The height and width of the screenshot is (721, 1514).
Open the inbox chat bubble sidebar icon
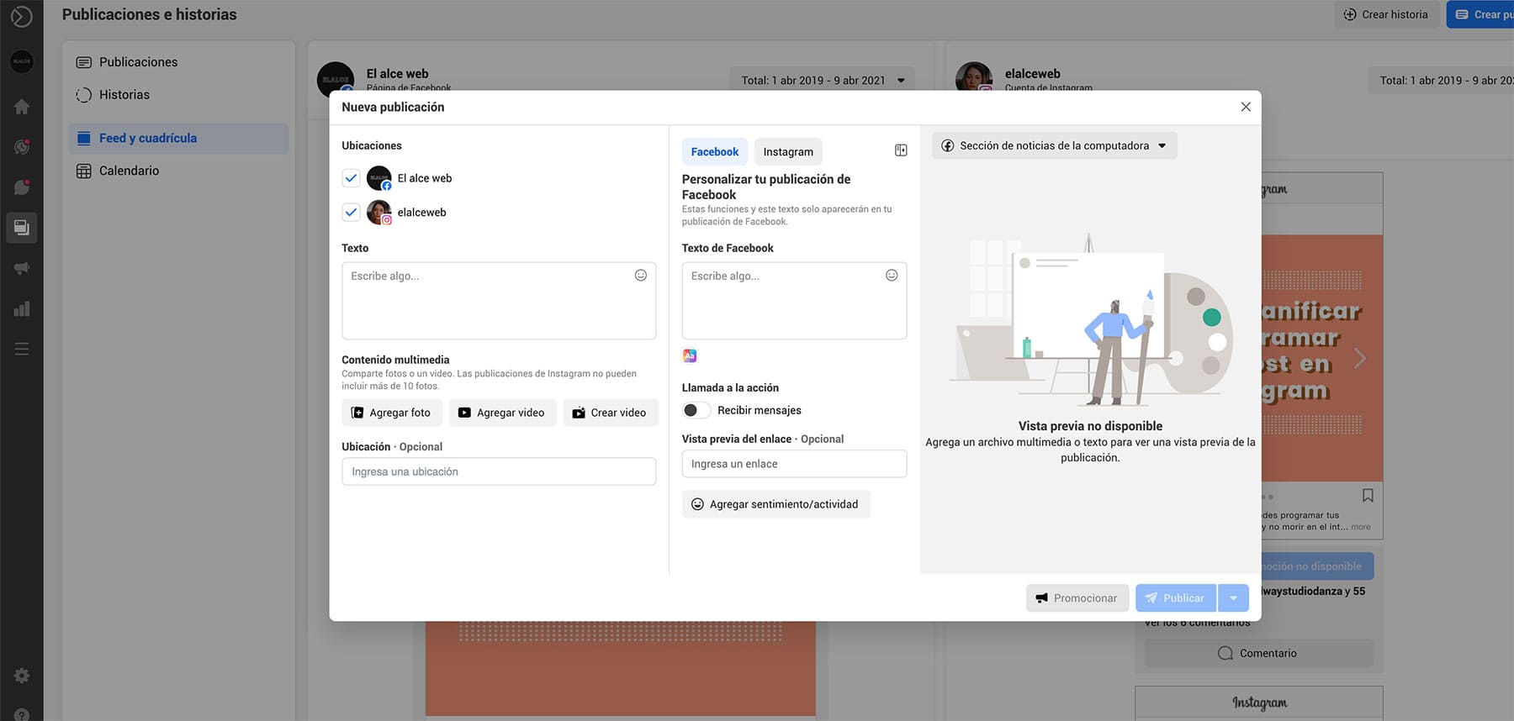click(22, 187)
